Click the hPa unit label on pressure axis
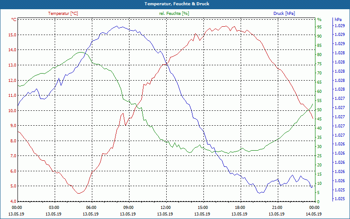 [338, 20]
